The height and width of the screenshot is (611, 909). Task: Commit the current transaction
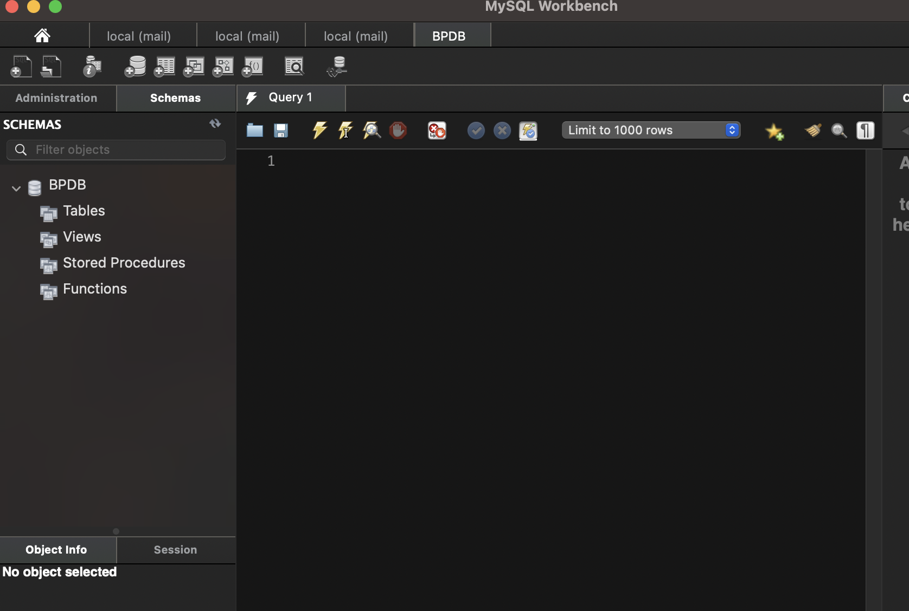(x=476, y=131)
